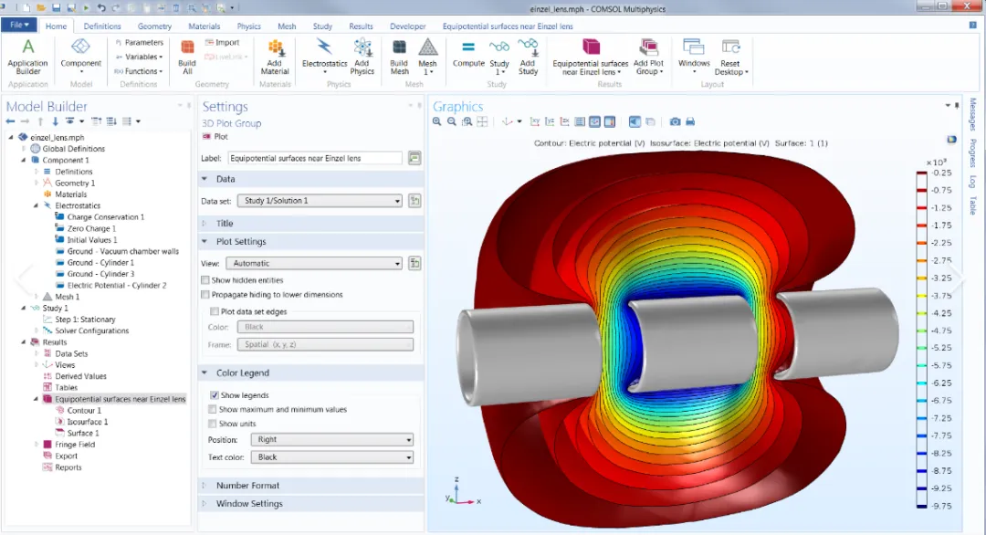986x535 pixels.
Task: Switch to Physics ribbon tab
Action: 249,26
